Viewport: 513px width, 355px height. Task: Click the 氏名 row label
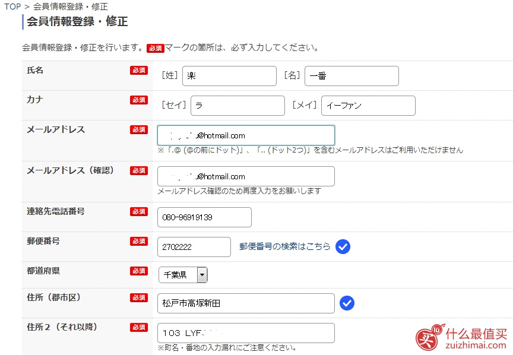click(35, 70)
